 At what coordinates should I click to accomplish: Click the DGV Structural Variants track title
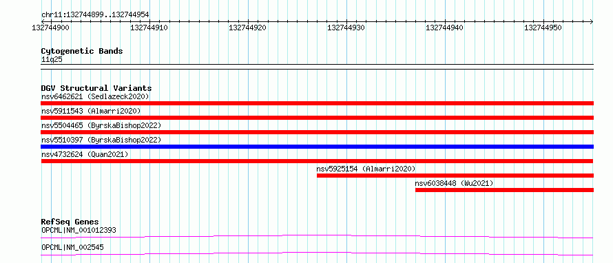pos(96,88)
